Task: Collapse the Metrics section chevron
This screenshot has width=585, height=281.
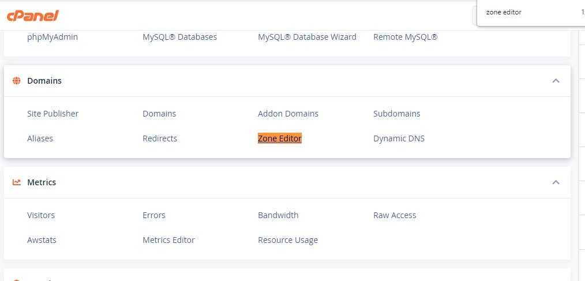Action: 556,182
